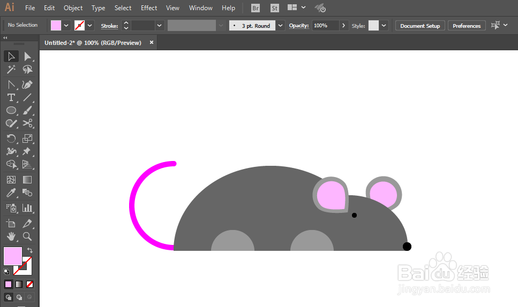This screenshot has height=307, width=518.
Task: Select the Blend tool
Action: [27, 193]
